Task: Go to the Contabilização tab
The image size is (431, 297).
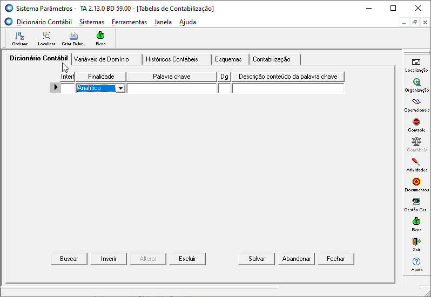Action: coord(275,59)
